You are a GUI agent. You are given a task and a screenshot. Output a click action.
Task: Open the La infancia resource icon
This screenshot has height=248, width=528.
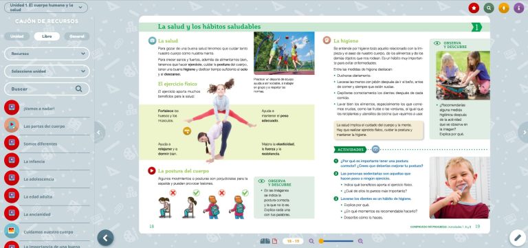click(12, 161)
